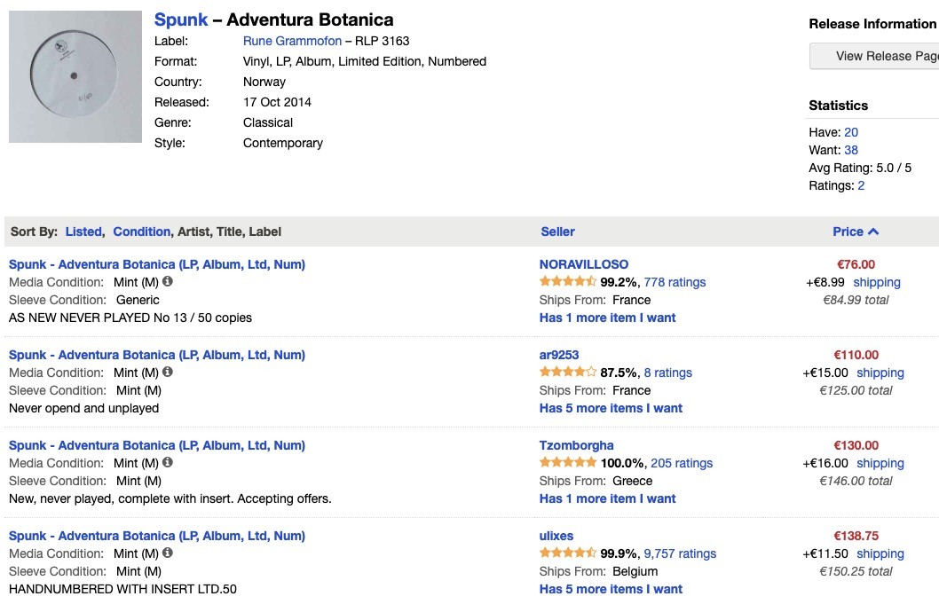Click info icon beside ulixes listing's Mint condition
The image size is (939, 612).
tap(168, 553)
